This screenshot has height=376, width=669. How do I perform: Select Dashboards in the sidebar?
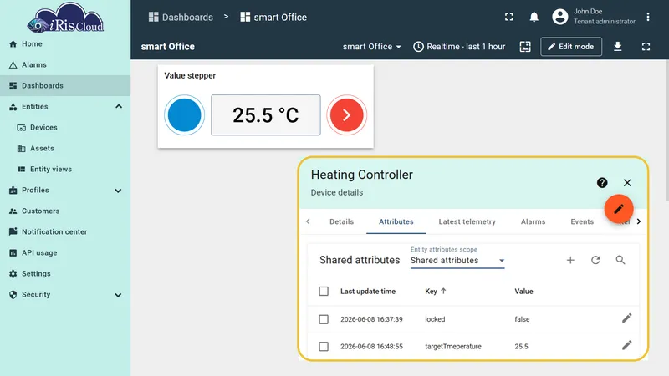[65, 86]
